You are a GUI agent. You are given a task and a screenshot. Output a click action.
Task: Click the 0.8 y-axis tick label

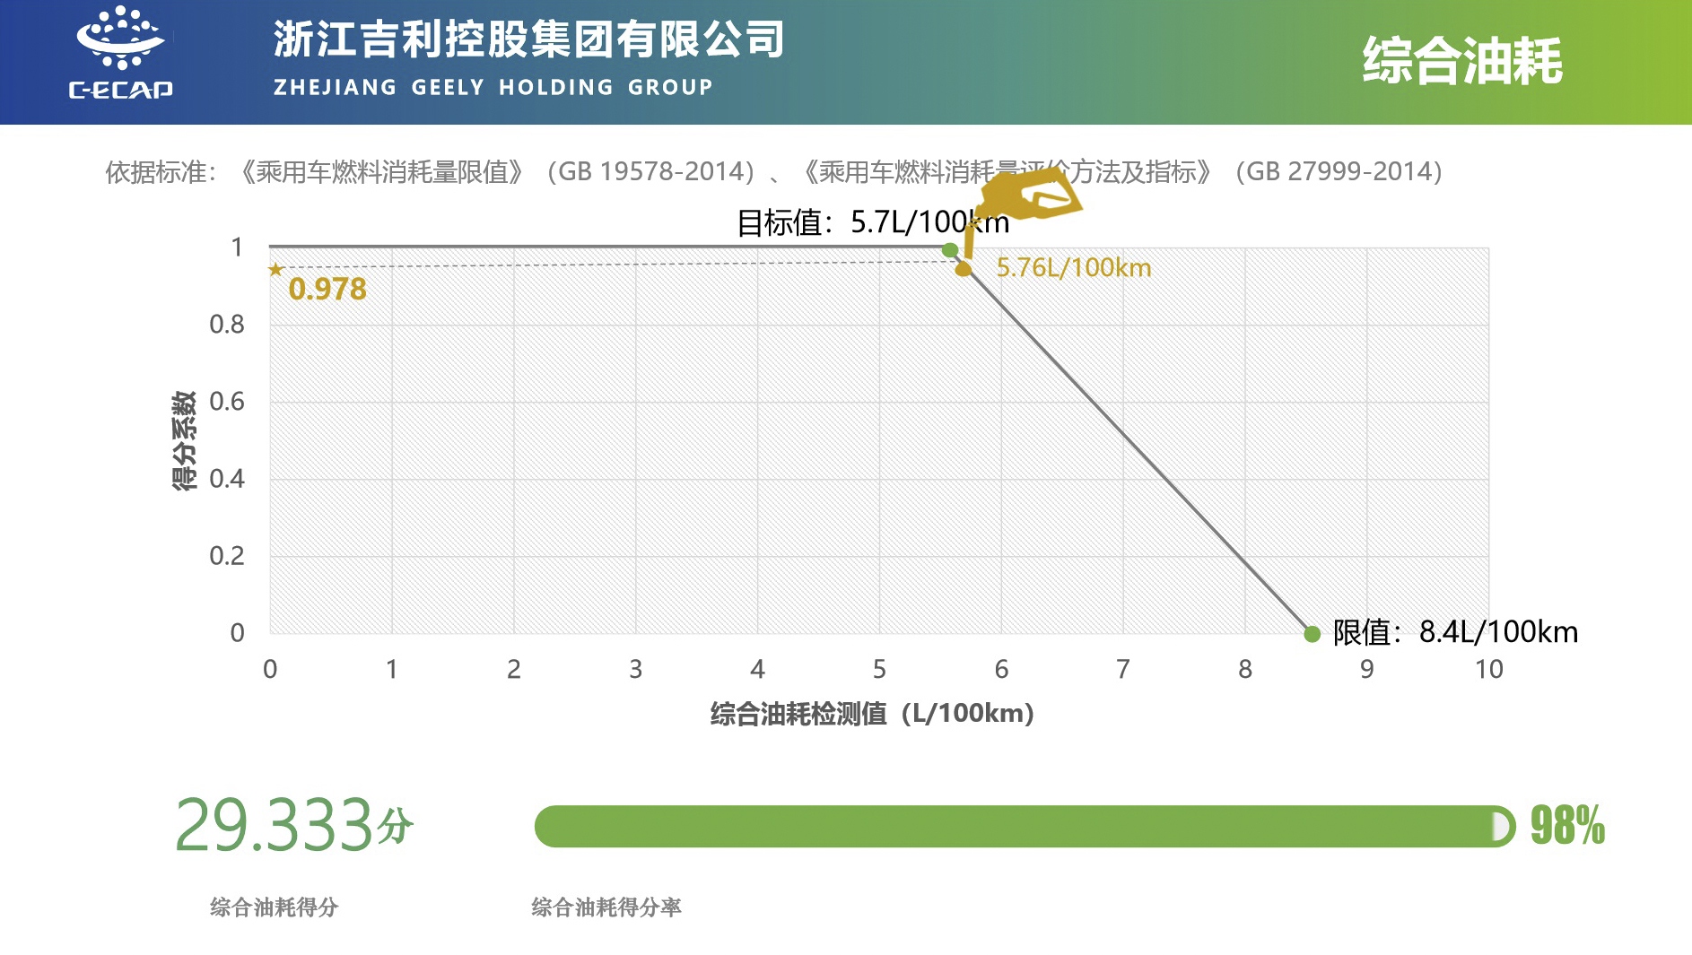click(227, 325)
